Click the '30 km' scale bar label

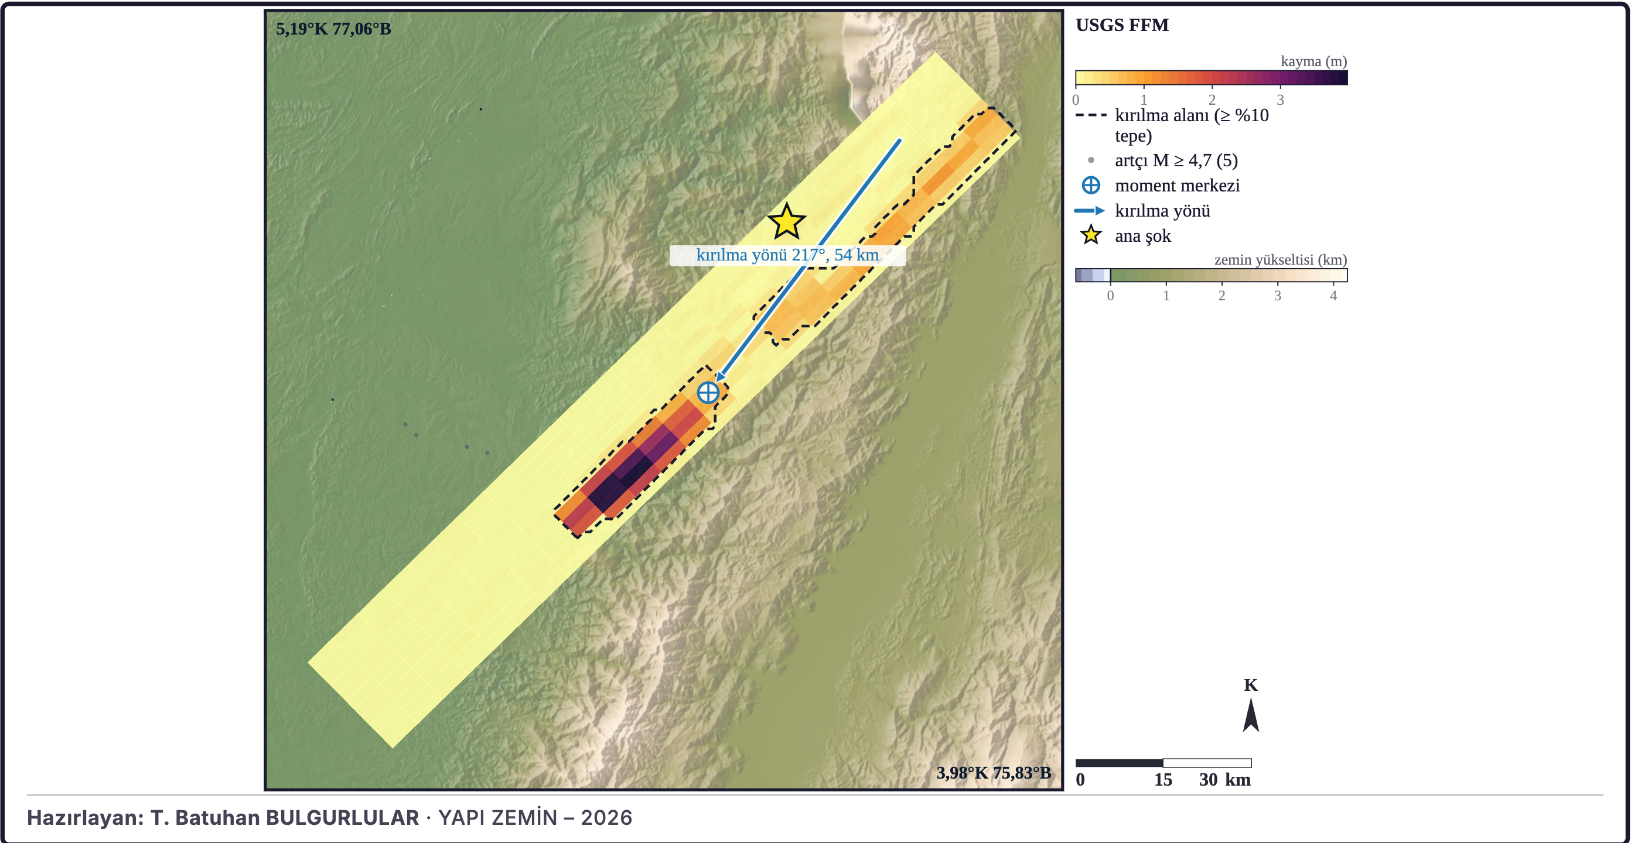[x=1224, y=780]
